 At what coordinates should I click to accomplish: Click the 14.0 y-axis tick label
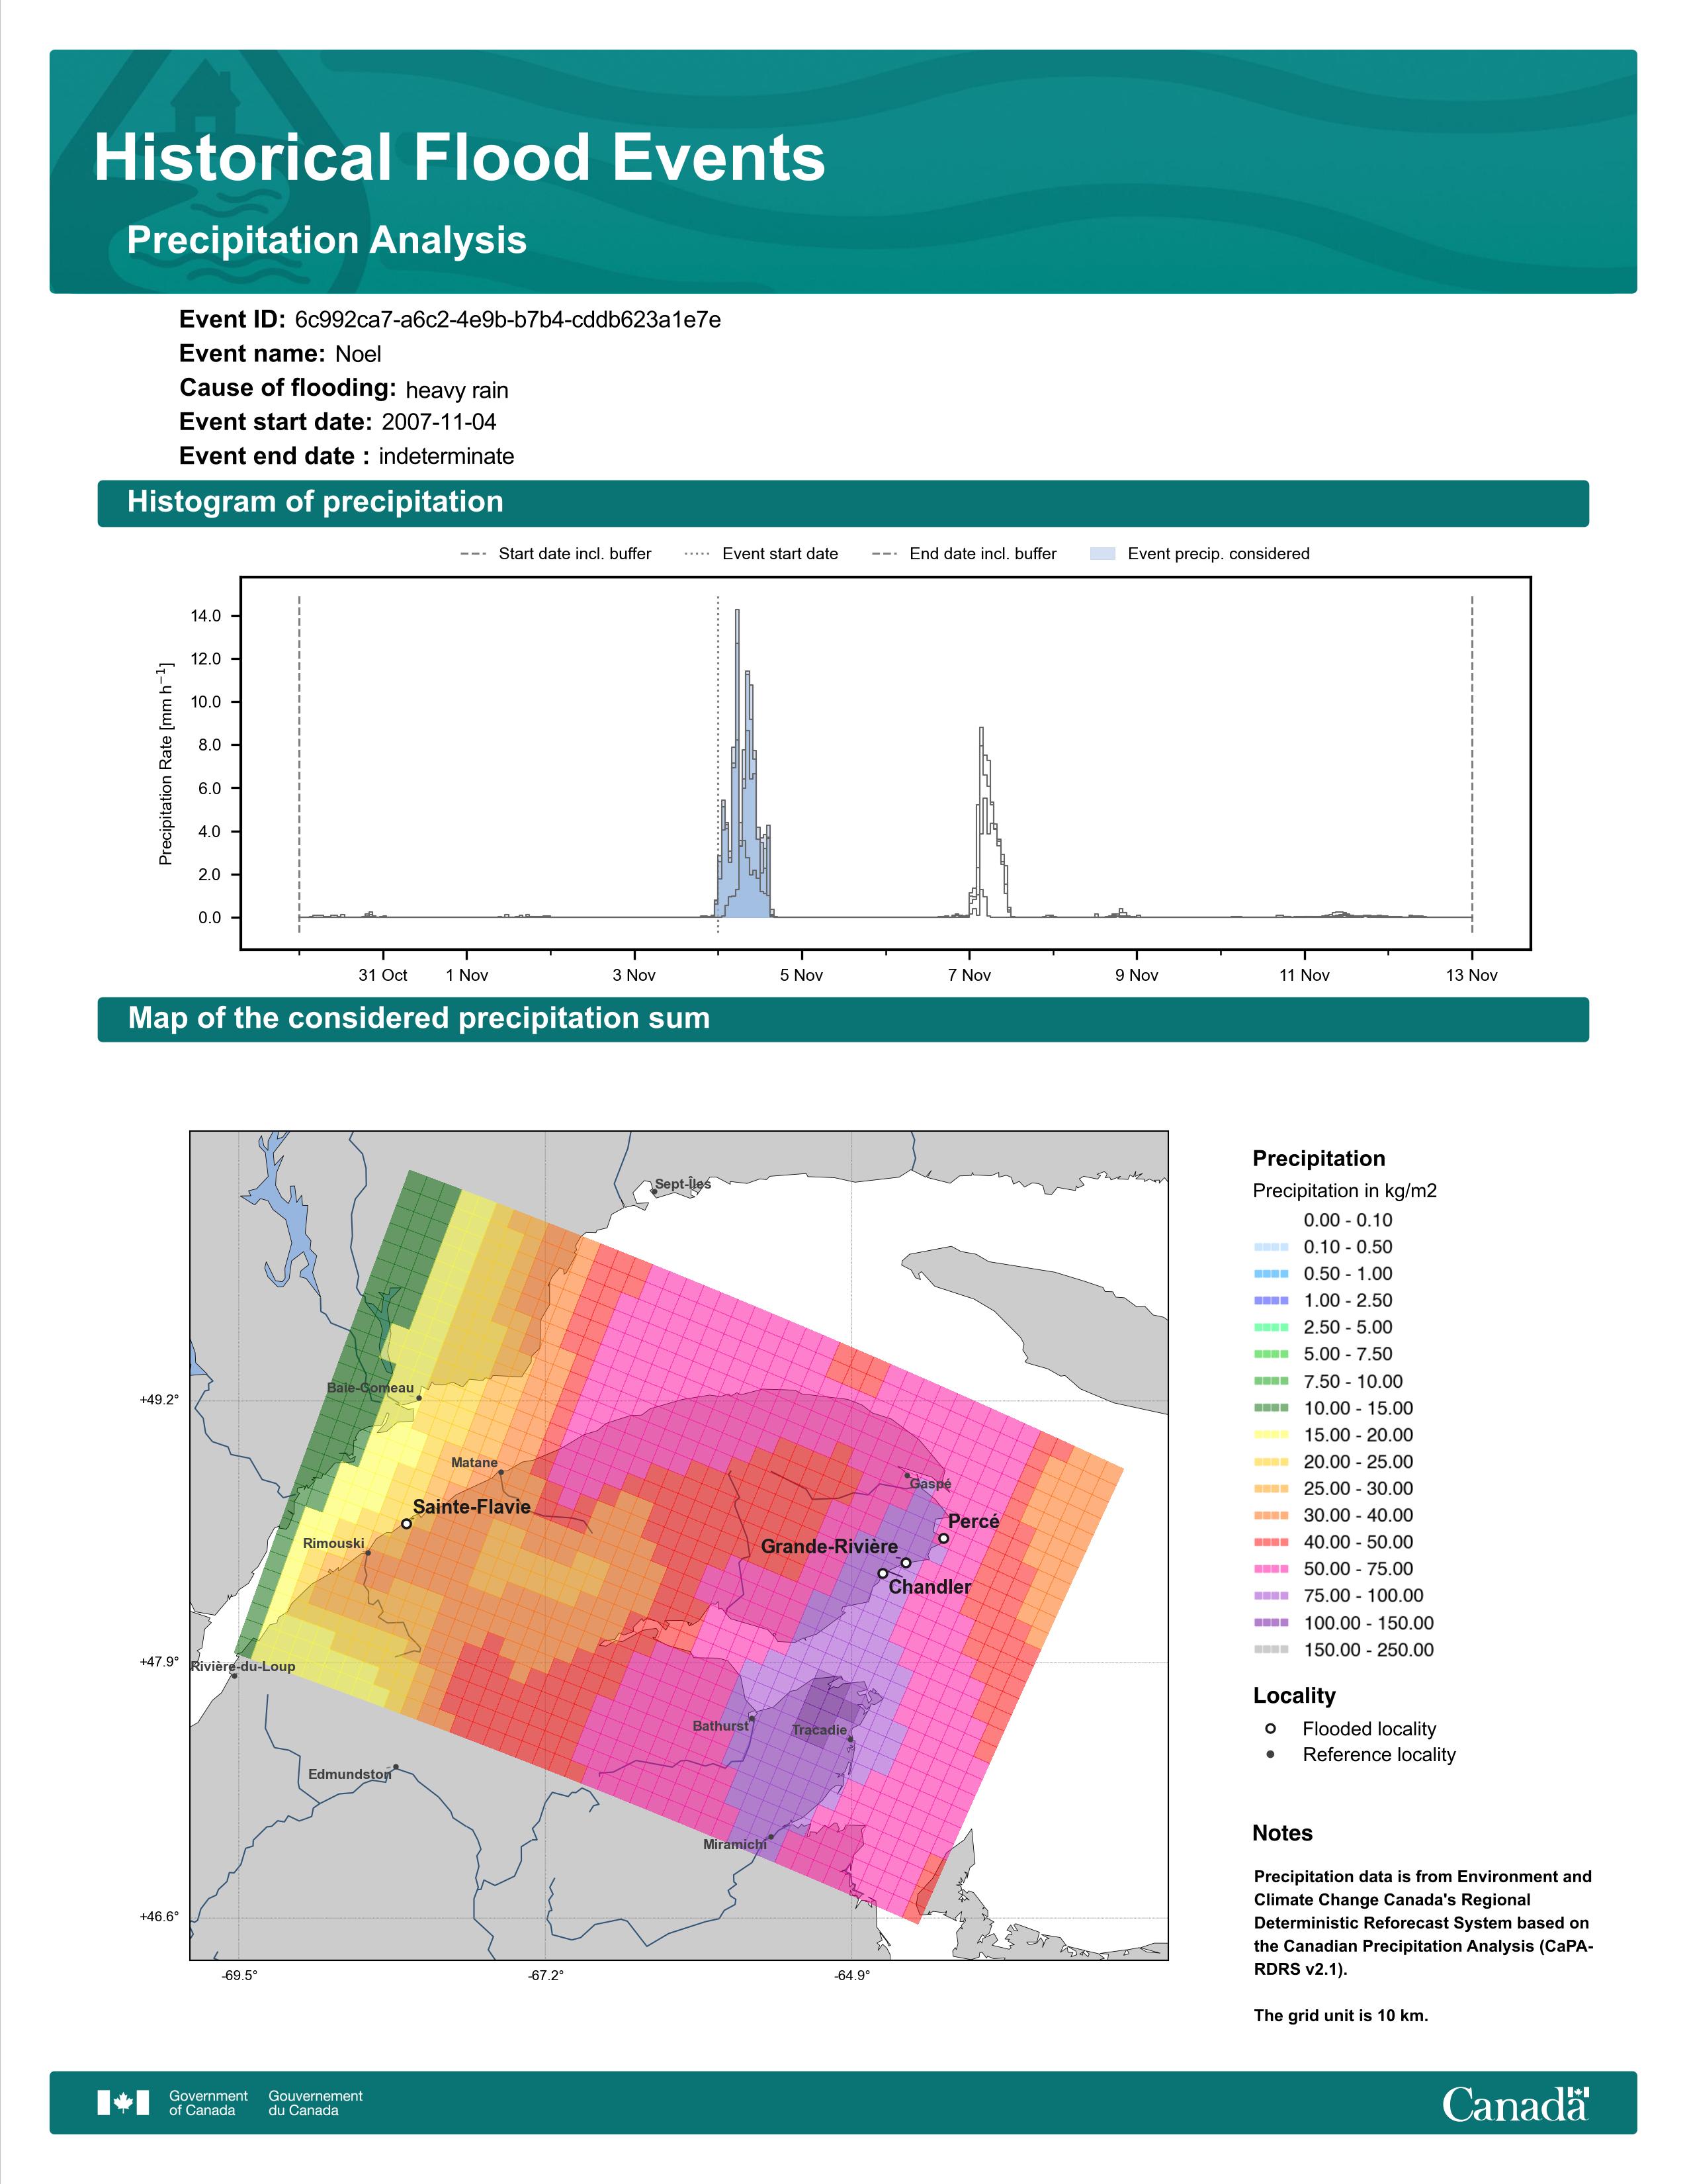point(206,616)
